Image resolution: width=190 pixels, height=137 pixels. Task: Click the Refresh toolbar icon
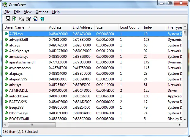pos(15,19)
